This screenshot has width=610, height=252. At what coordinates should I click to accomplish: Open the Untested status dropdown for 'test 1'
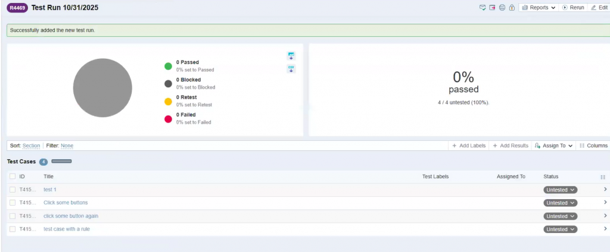(x=560, y=190)
